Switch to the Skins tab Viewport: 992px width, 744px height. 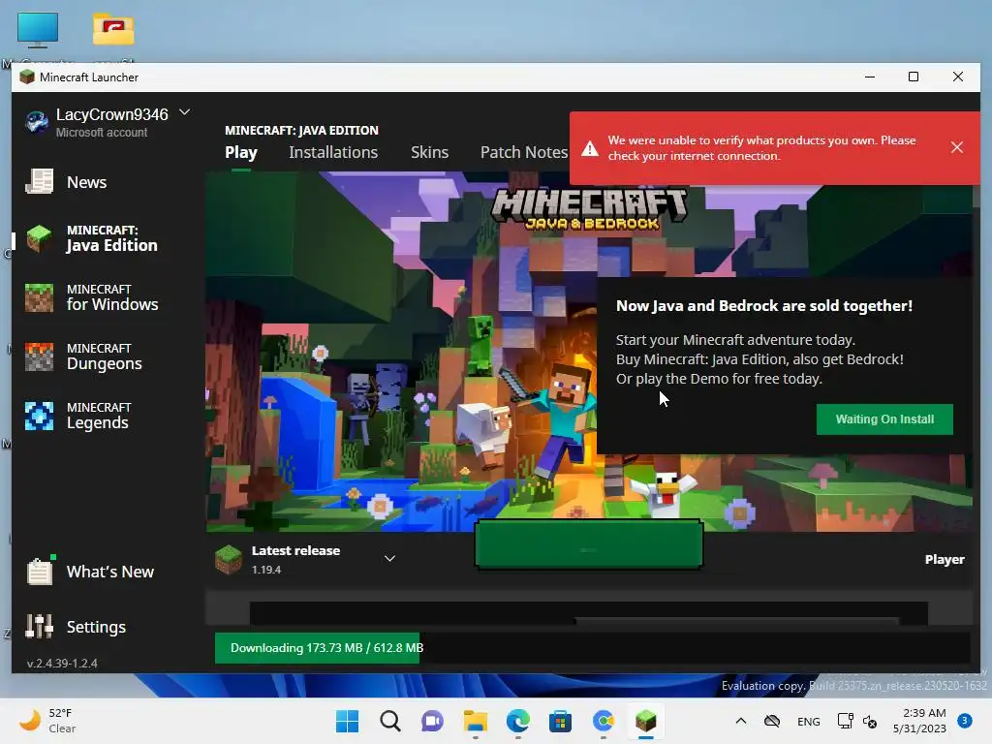click(429, 152)
